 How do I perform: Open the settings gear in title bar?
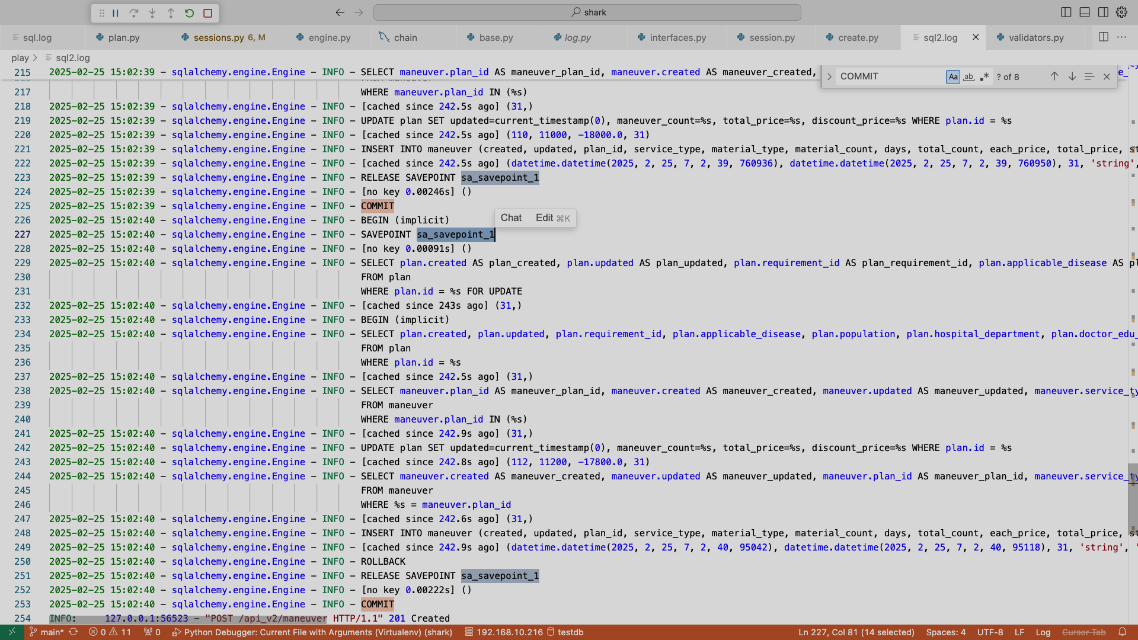(1121, 12)
